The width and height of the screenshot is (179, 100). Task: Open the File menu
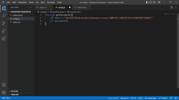pos(8,2)
